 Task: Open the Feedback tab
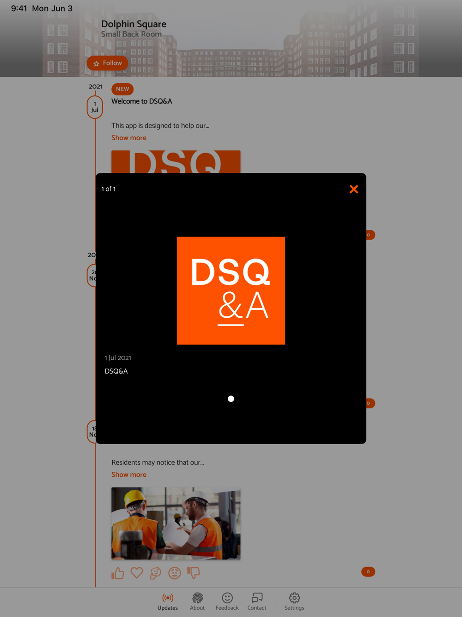[227, 602]
